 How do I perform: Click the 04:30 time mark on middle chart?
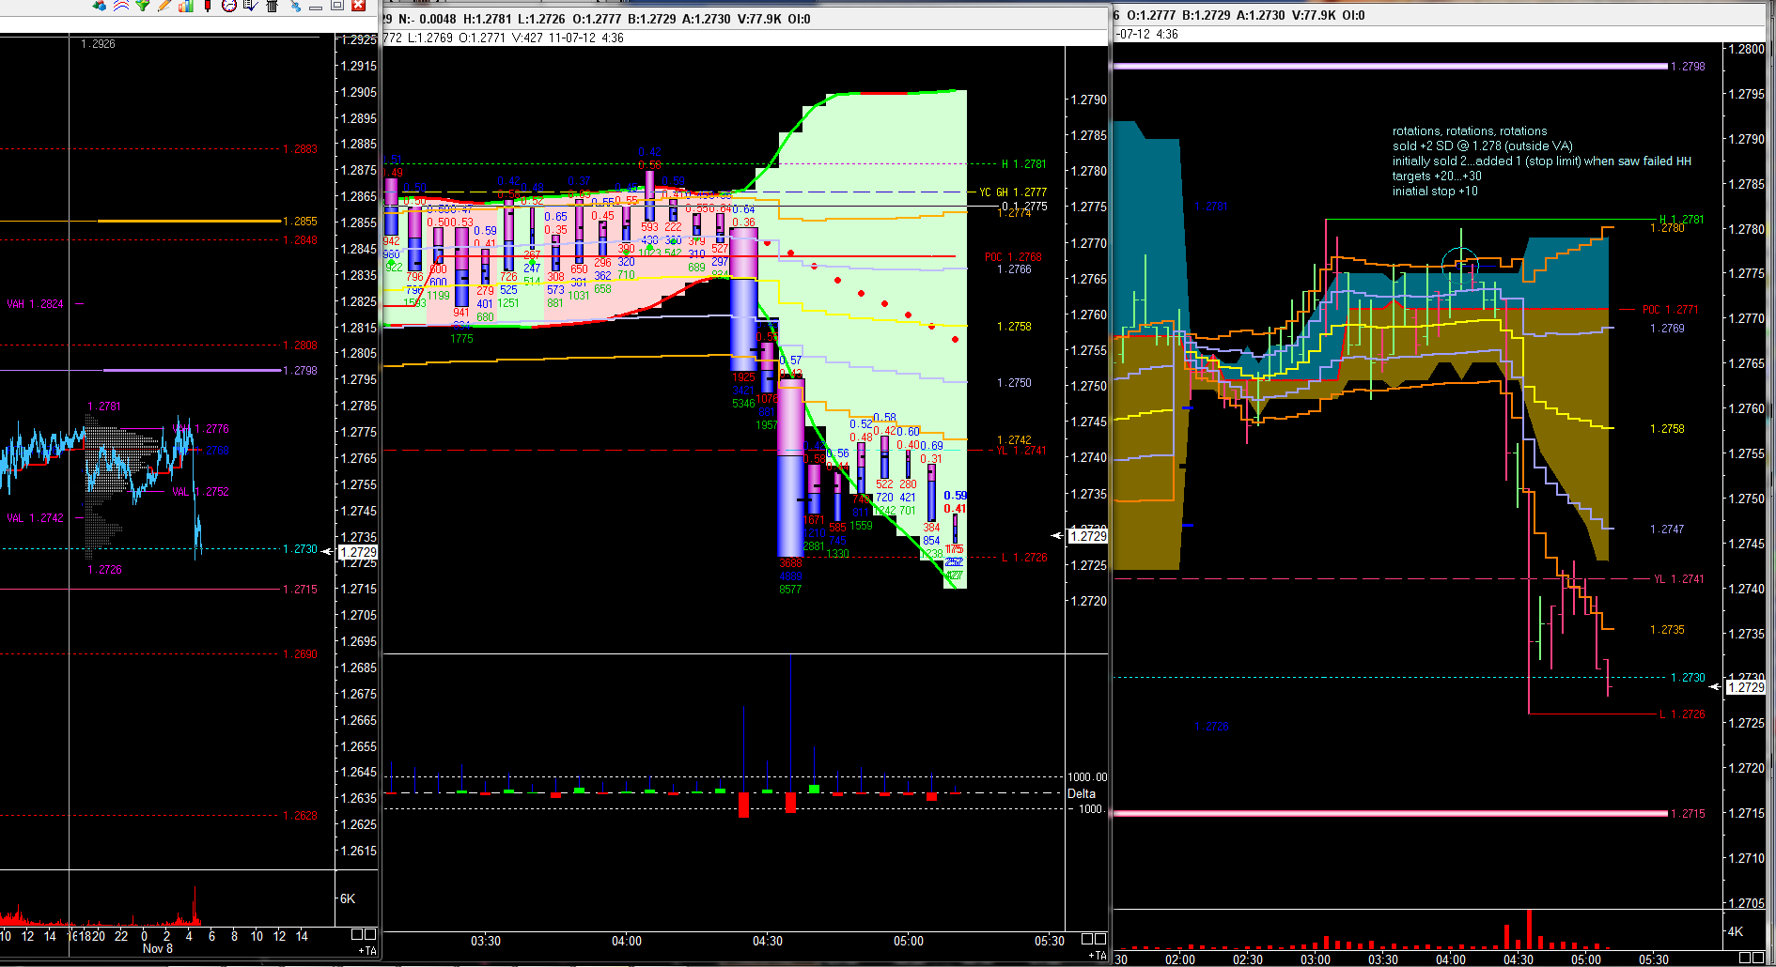pos(768,941)
